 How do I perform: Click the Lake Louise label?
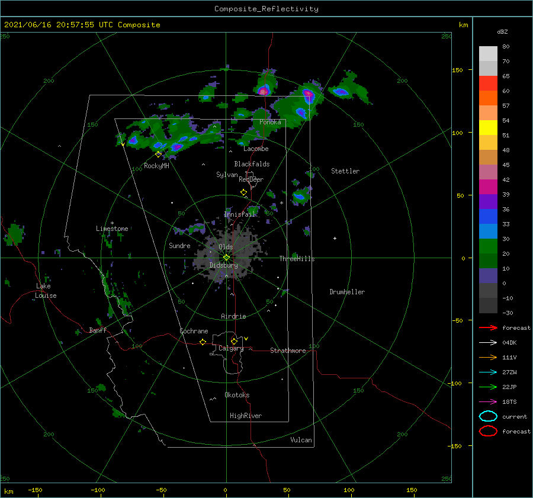click(x=46, y=291)
